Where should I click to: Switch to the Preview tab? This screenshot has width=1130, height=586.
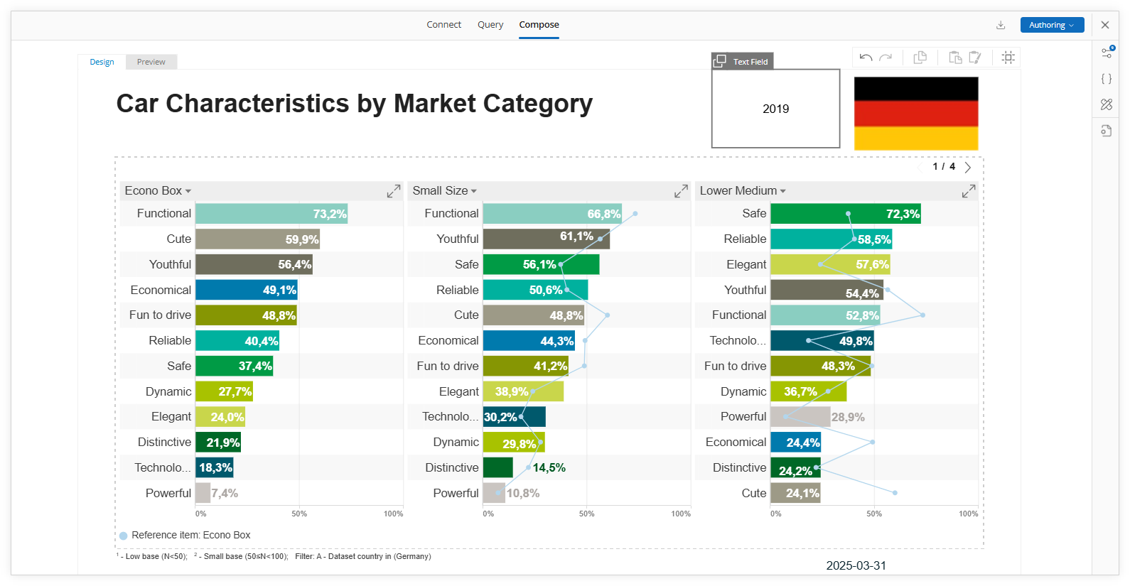click(151, 62)
